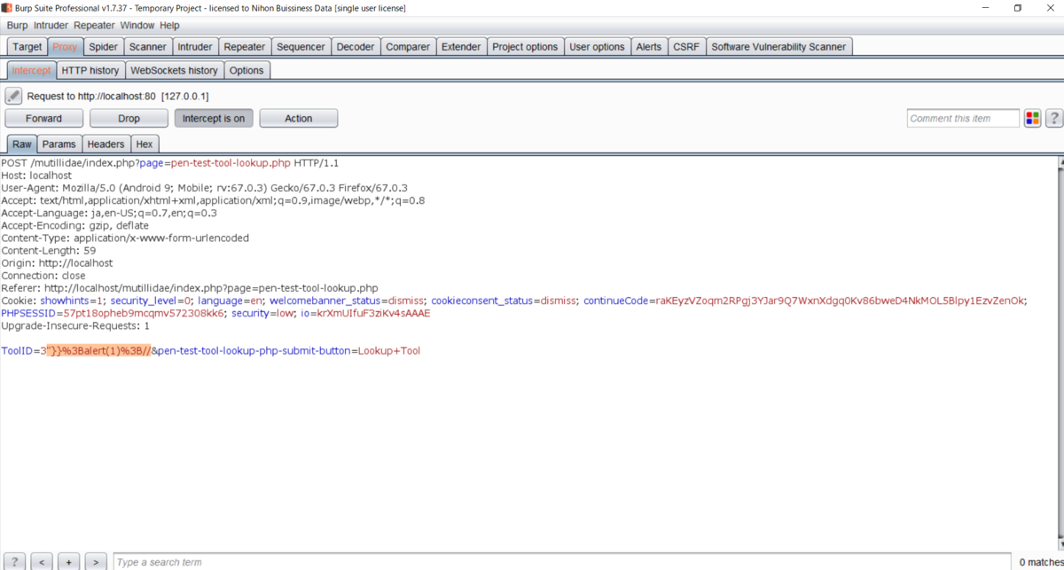Image resolution: width=1064 pixels, height=570 pixels.
Task: Click the Referer header line
Action: click(x=190, y=288)
